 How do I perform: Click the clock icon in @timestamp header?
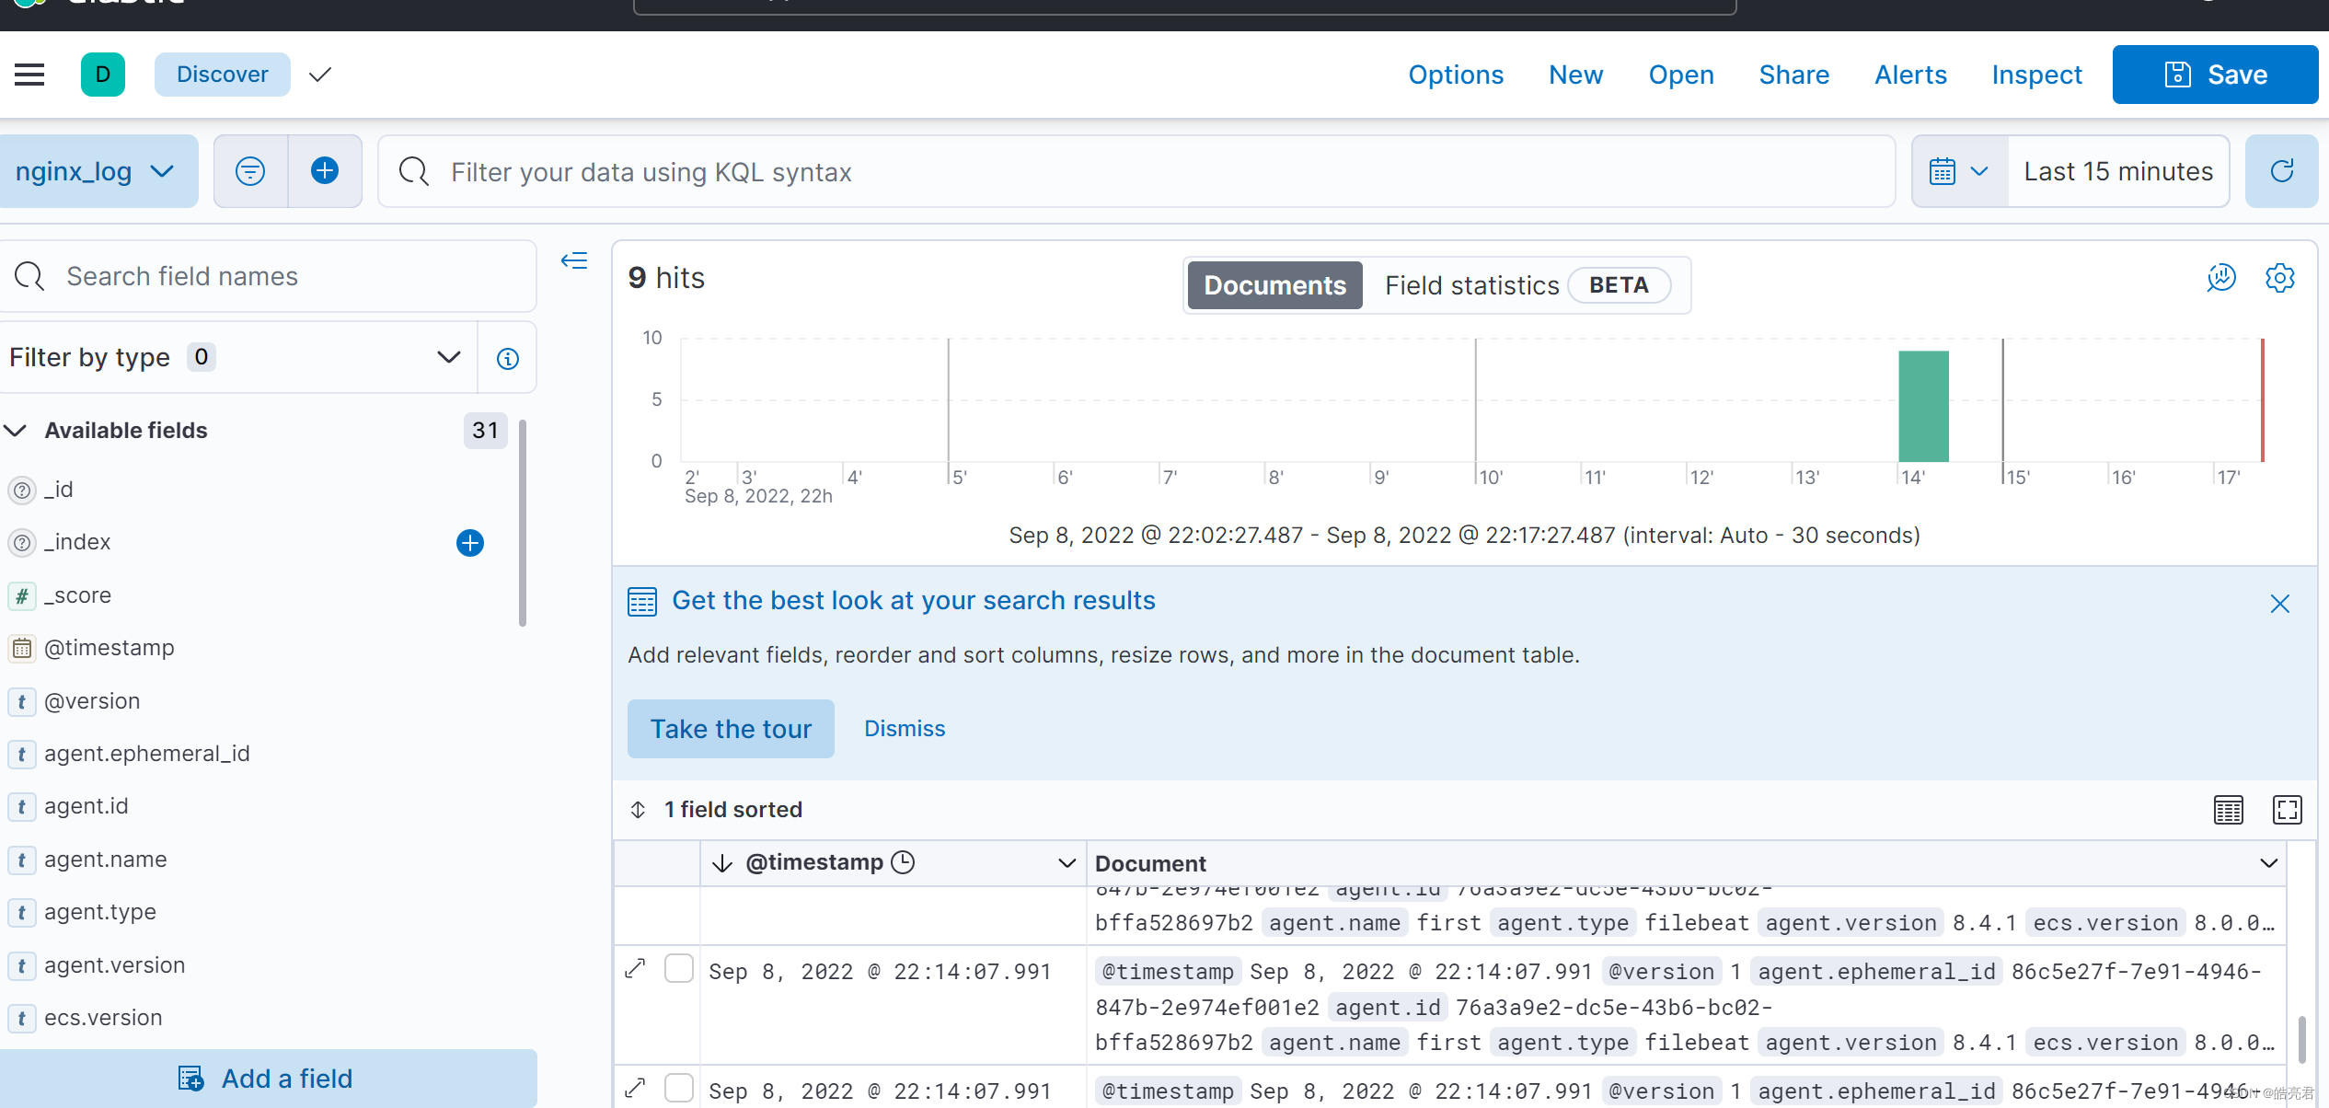point(904,862)
